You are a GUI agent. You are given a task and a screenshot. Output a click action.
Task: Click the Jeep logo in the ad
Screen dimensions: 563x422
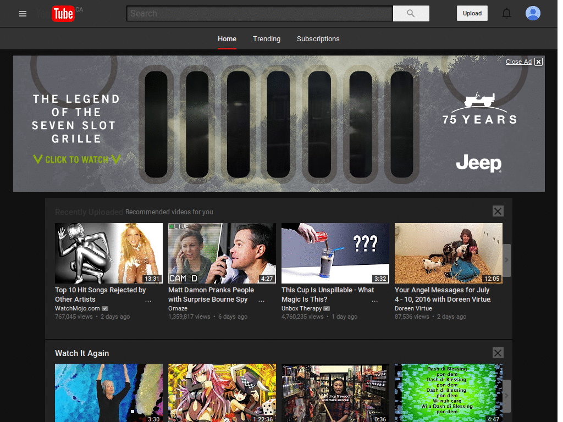click(479, 163)
